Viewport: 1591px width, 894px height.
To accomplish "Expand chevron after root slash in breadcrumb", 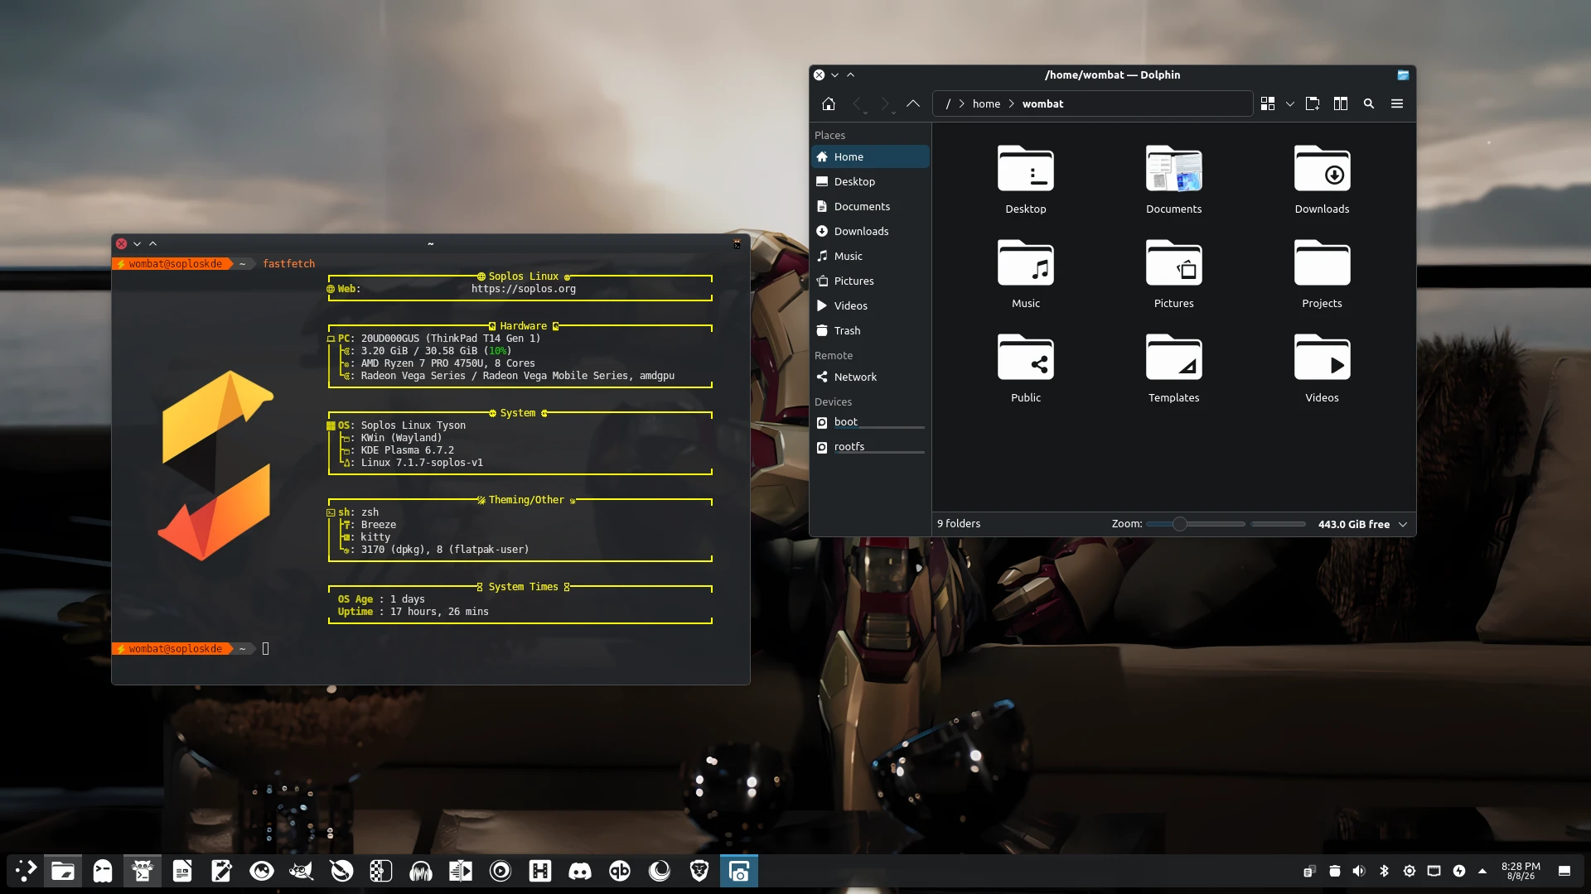I will (962, 103).
